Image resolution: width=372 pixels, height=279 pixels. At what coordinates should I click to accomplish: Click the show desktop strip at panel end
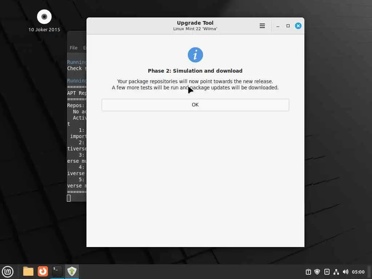point(369,271)
